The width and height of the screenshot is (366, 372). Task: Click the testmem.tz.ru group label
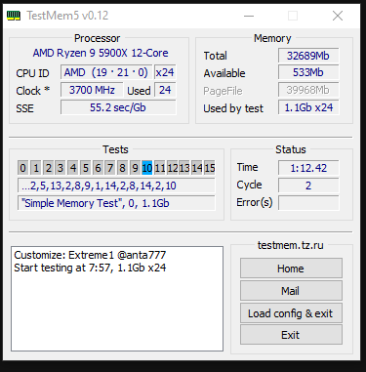291,245
